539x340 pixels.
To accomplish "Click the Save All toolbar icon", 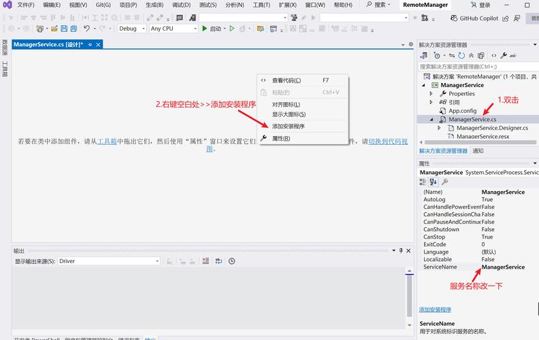I will tap(73, 29).
